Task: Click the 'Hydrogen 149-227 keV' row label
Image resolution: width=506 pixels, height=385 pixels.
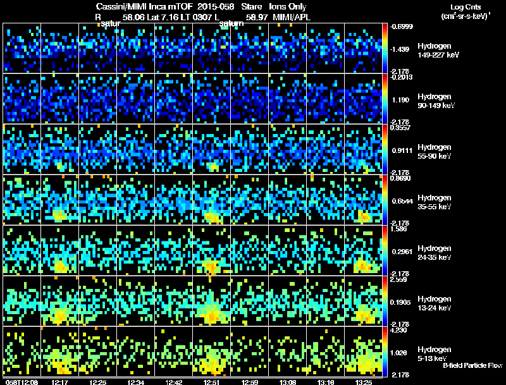Action: 438,51
